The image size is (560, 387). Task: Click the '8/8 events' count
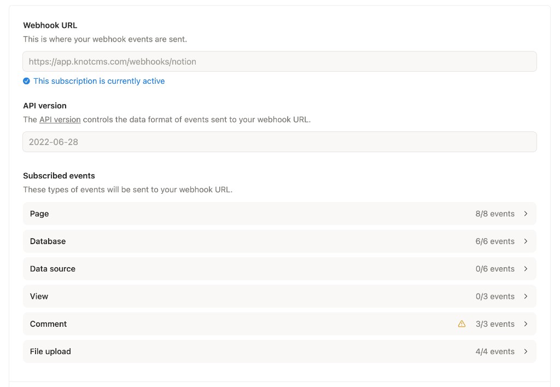click(x=495, y=213)
